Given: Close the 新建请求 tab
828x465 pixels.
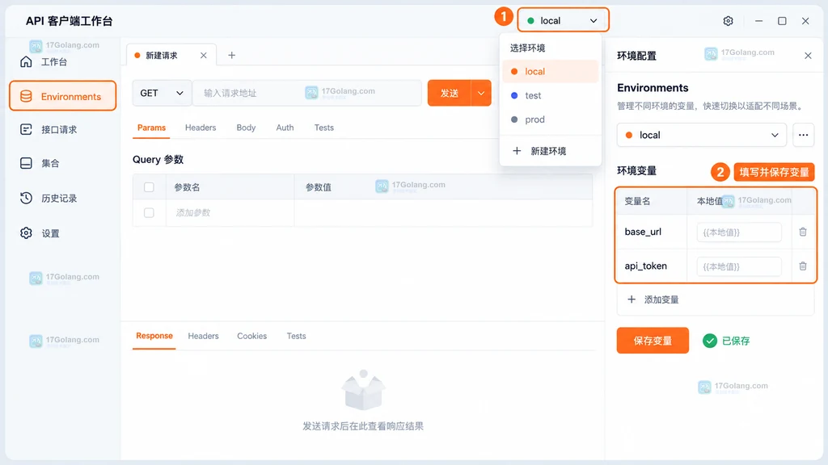Looking at the screenshot, I should (x=203, y=56).
